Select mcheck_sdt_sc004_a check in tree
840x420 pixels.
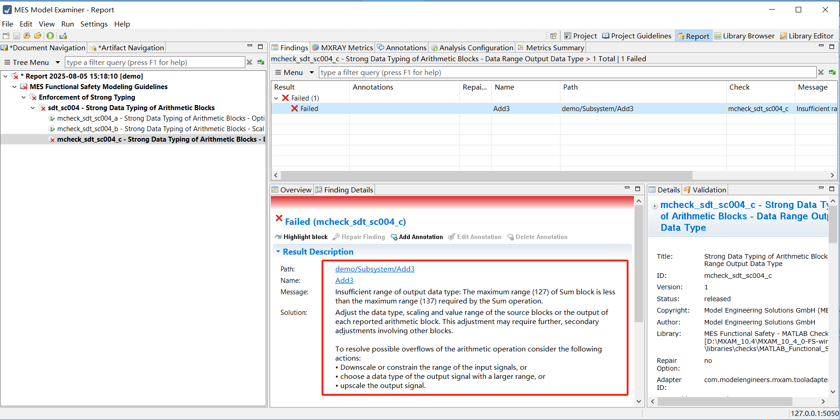160,118
